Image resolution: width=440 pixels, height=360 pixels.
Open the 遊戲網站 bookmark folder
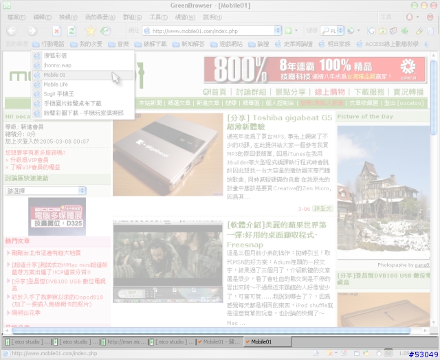click(x=226, y=44)
